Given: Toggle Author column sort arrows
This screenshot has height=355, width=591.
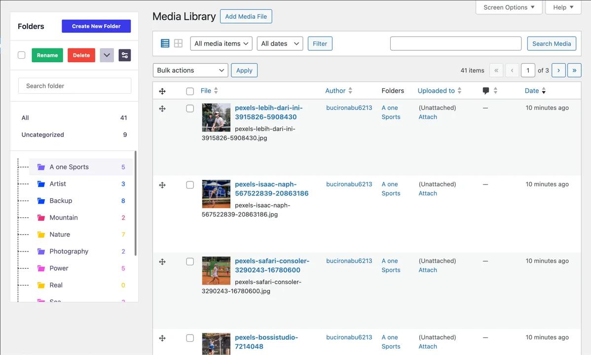Looking at the screenshot, I should (x=350, y=90).
